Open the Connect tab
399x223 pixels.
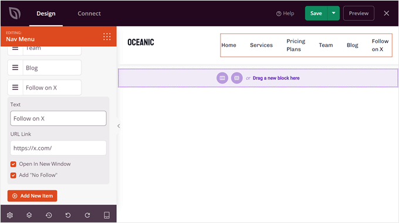click(89, 13)
